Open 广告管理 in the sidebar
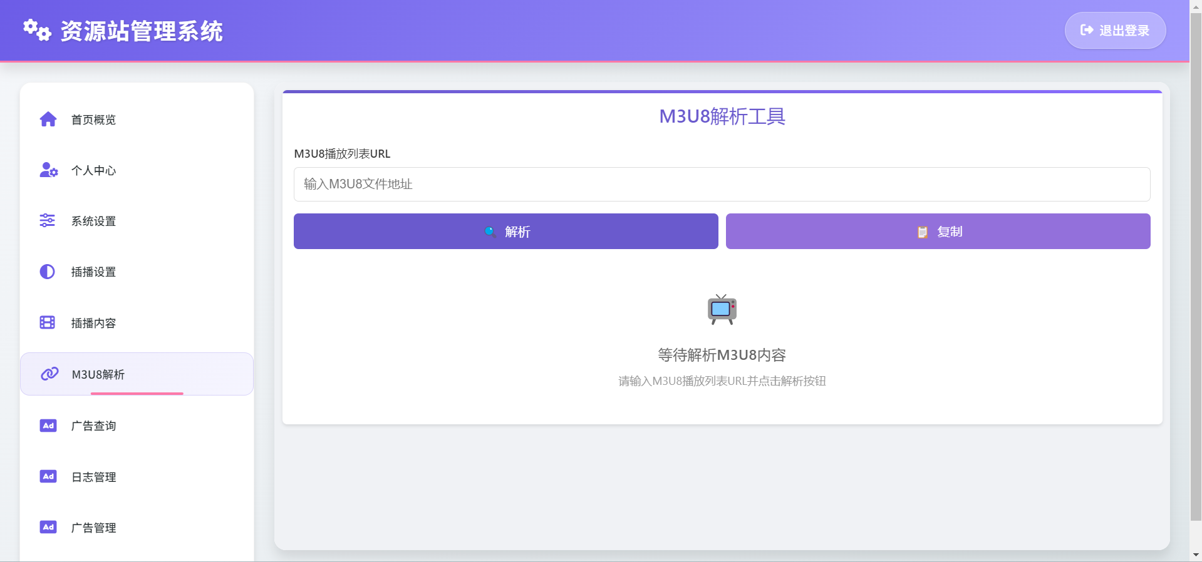The width and height of the screenshot is (1202, 562). (137, 528)
